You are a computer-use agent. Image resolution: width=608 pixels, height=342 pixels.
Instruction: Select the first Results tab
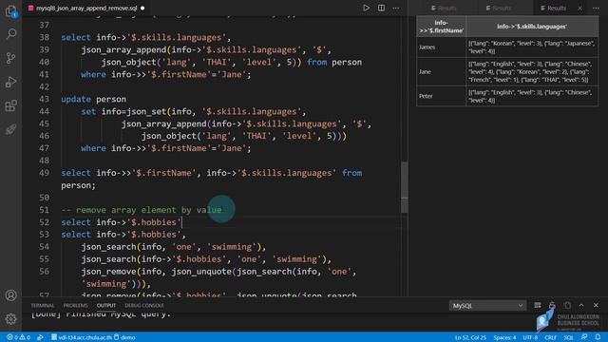tap(444, 8)
